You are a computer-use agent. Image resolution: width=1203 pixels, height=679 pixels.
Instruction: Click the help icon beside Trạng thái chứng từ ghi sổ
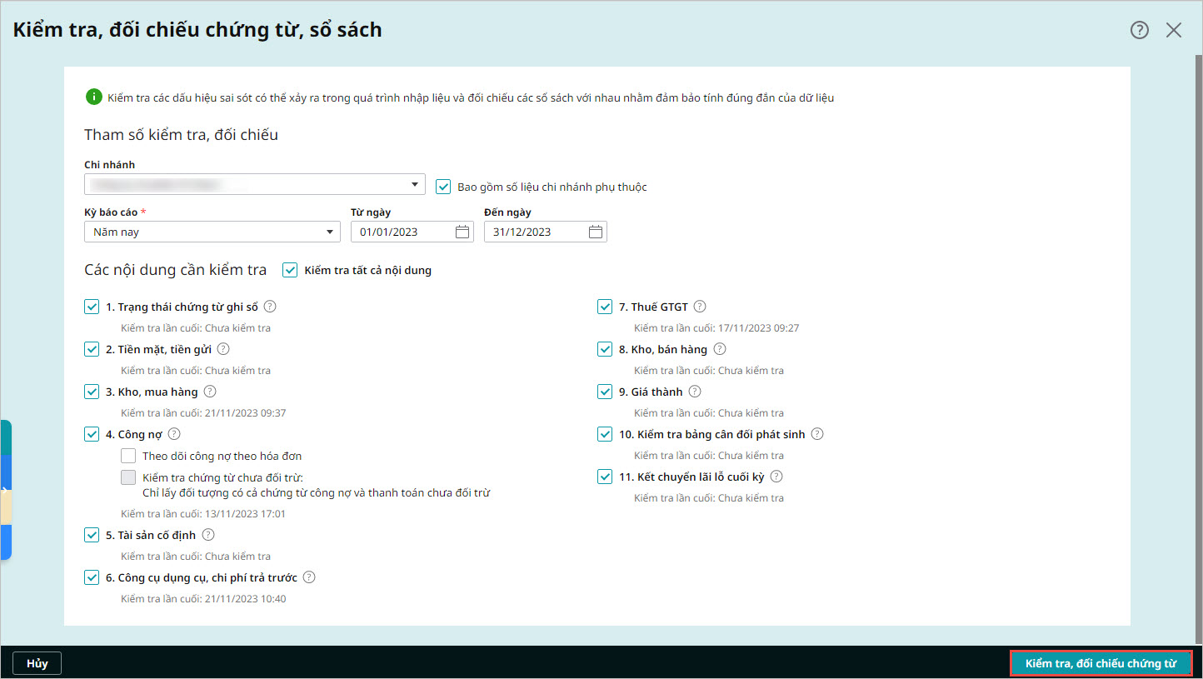click(x=270, y=307)
